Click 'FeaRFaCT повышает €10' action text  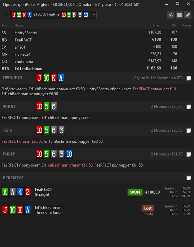click(155, 89)
